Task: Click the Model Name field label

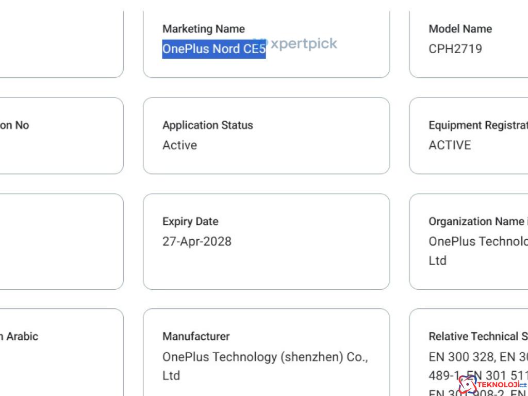Action: tap(460, 29)
